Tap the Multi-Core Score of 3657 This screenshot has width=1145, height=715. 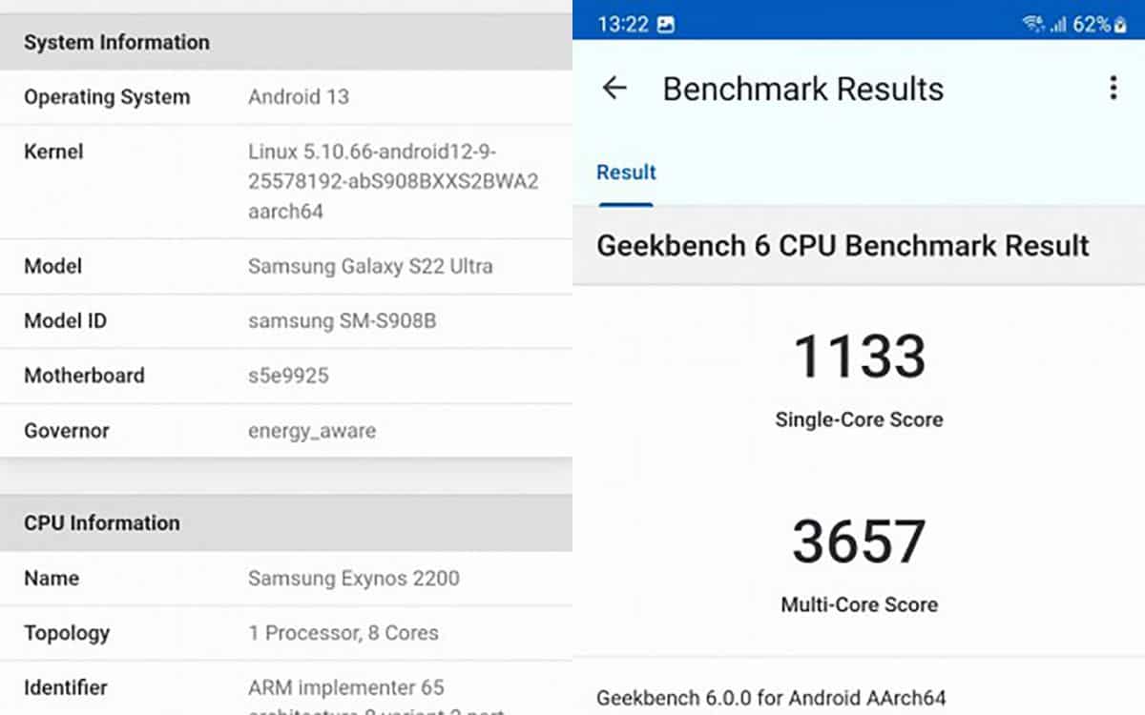858,541
